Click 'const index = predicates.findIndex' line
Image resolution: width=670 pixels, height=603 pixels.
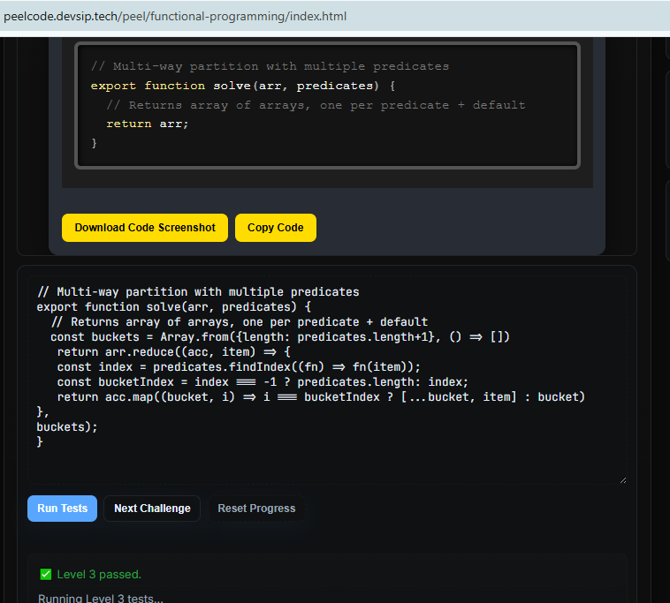[x=239, y=367]
